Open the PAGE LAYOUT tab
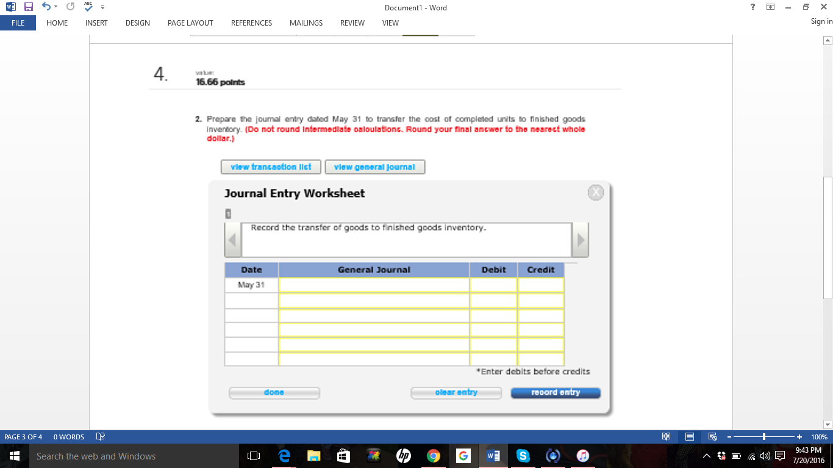Viewport: 833px width, 468px height. tap(190, 23)
